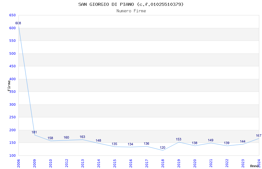Click the x-axis year 2010
This screenshot has height=169, width=262.
point(51,163)
